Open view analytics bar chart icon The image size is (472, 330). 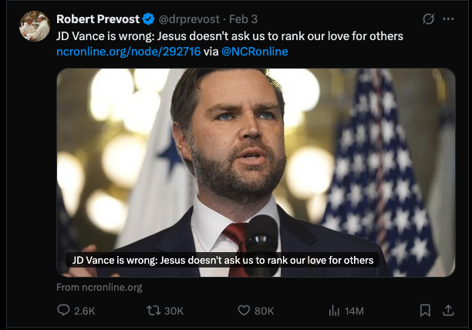coord(334,311)
